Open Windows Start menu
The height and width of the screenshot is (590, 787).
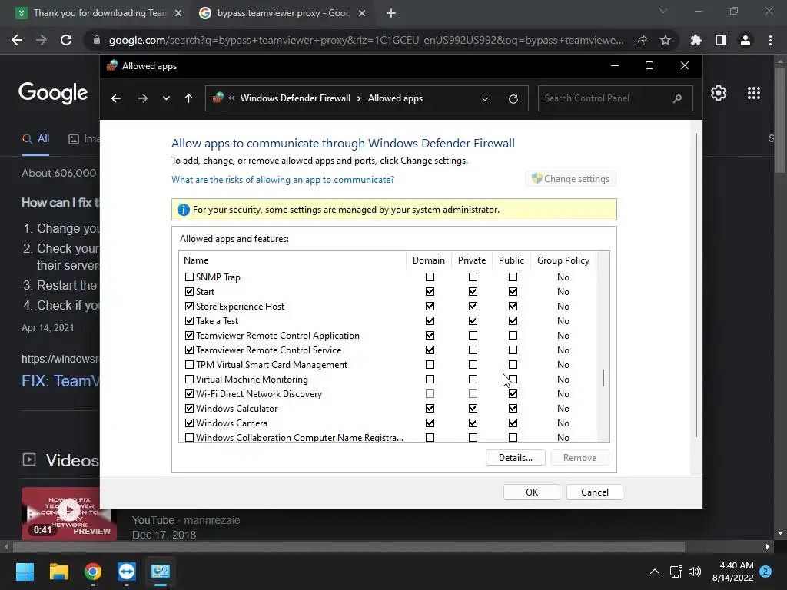pos(25,572)
